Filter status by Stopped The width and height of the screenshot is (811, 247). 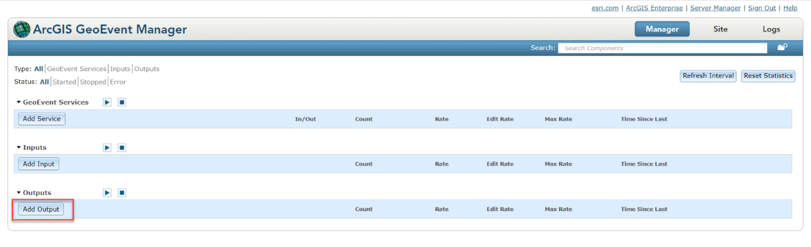[x=93, y=82]
